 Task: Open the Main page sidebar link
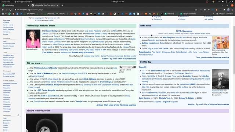point(7,20)
